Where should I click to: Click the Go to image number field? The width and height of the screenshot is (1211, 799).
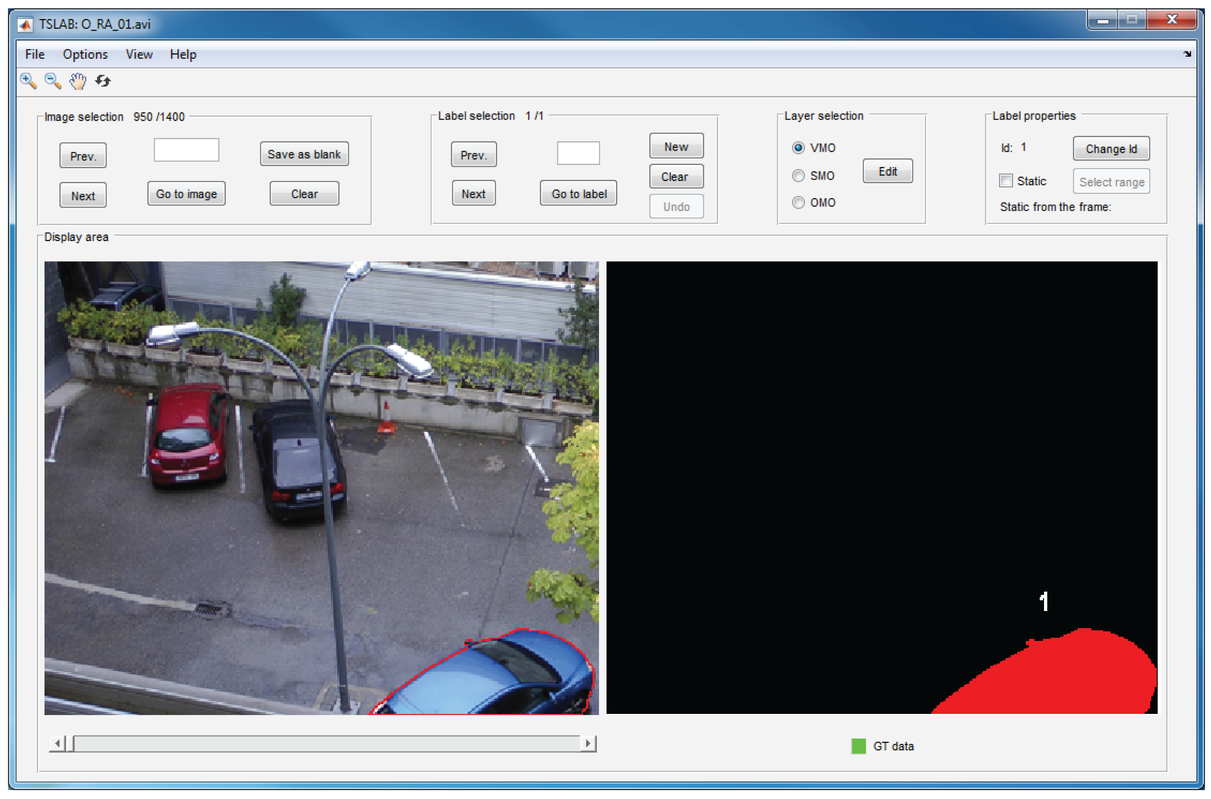(186, 150)
